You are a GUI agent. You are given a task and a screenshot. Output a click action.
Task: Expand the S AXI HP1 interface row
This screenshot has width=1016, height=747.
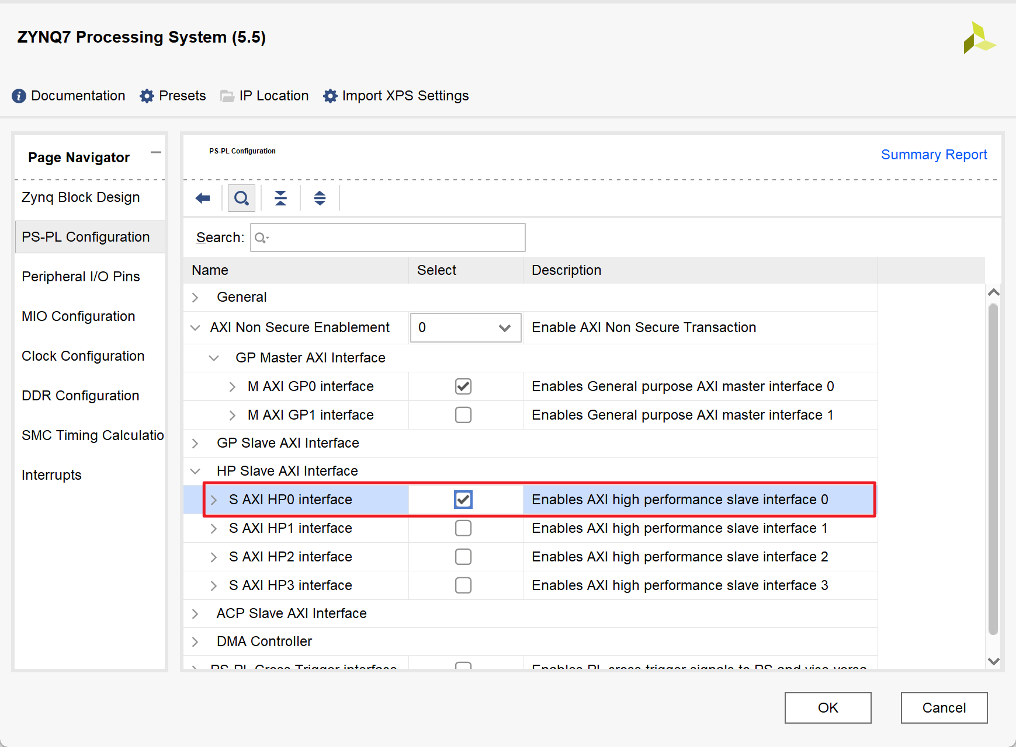point(214,529)
